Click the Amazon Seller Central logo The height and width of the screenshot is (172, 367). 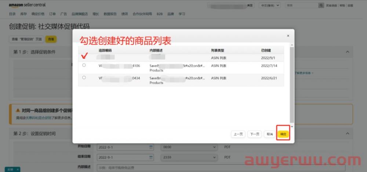[x=27, y=5]
